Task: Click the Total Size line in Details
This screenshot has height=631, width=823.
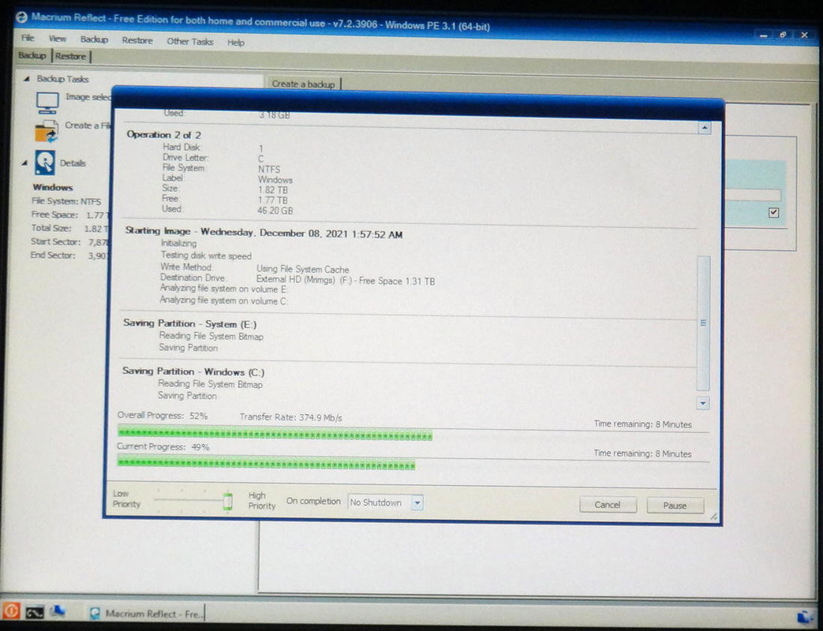Action: coord(69,228)
